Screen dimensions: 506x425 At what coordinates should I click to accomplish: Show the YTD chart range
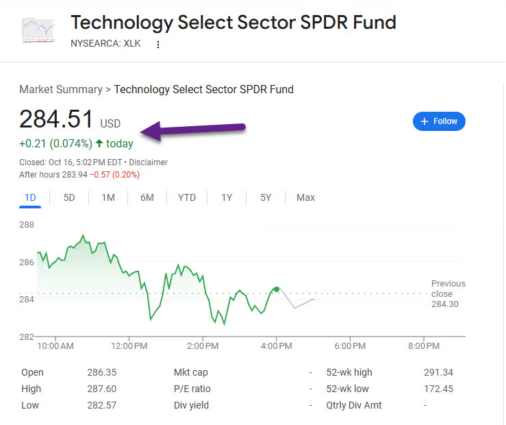[187, 197]
